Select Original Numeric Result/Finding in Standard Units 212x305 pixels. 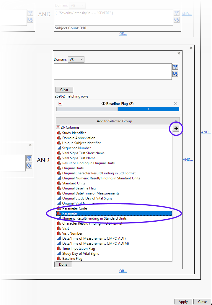tap(114, 178)
